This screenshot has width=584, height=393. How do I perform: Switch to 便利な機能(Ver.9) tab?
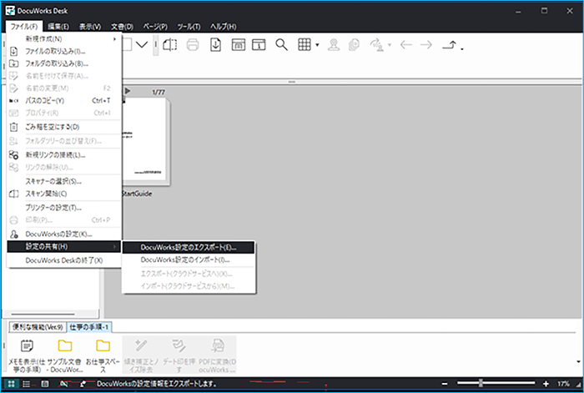(x=38, y=327)
